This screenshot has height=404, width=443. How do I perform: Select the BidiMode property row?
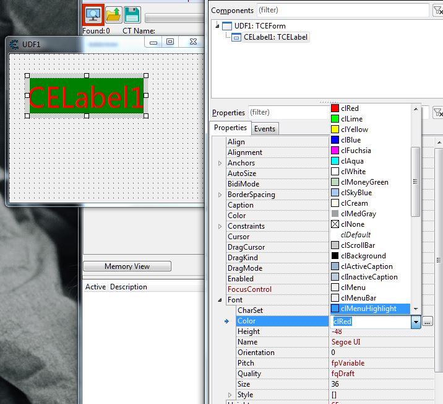pyautogui.click(x=277, y=184)
